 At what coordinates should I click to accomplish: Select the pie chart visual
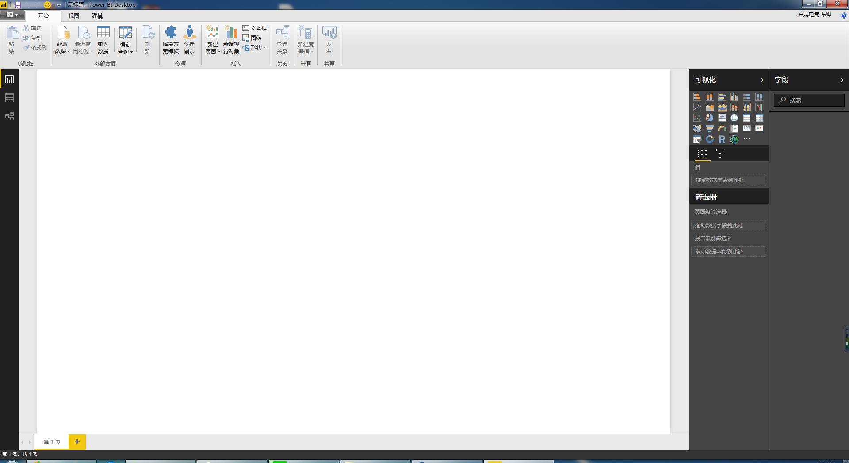tap(709, 118)
